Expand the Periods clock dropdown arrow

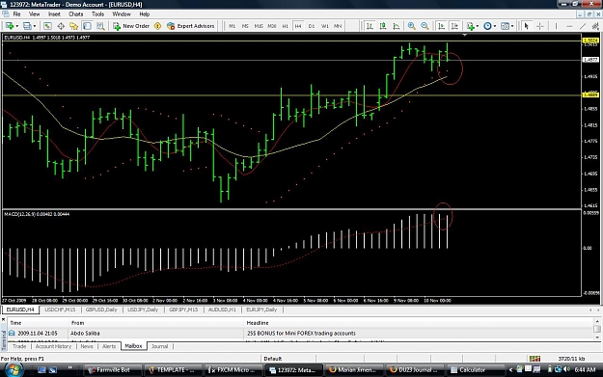(x=495, y=26)
